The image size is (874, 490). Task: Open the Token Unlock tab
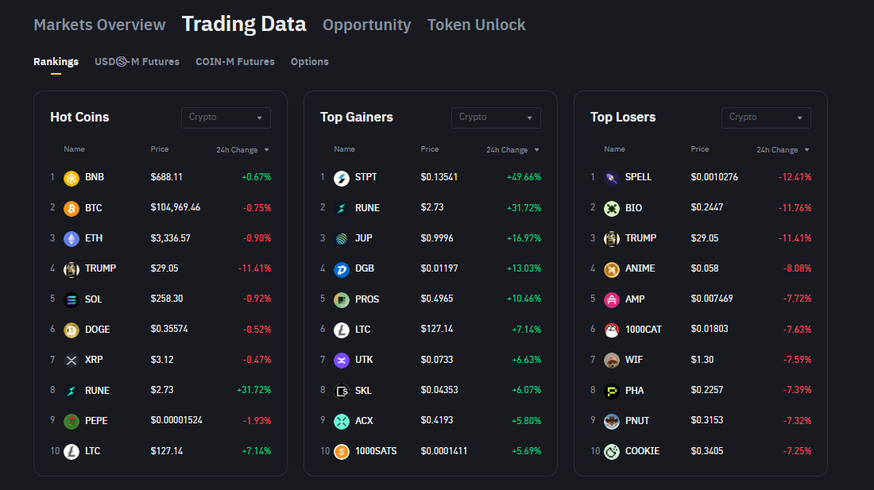(476, 25)
